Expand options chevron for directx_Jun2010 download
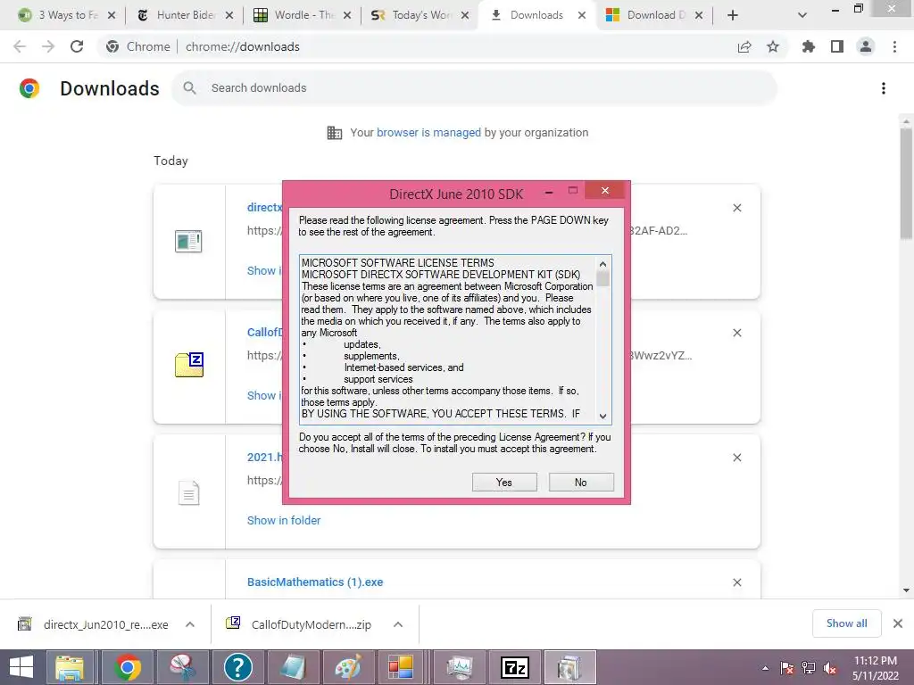This screenshot has width=914, height=685. 190,624
